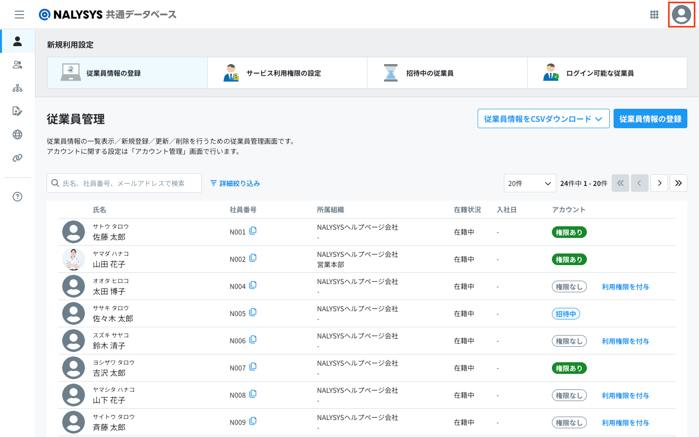This screenshot has width=699, height=437.
Task: Click the employee search input field
Action: [x=124, y=183]
